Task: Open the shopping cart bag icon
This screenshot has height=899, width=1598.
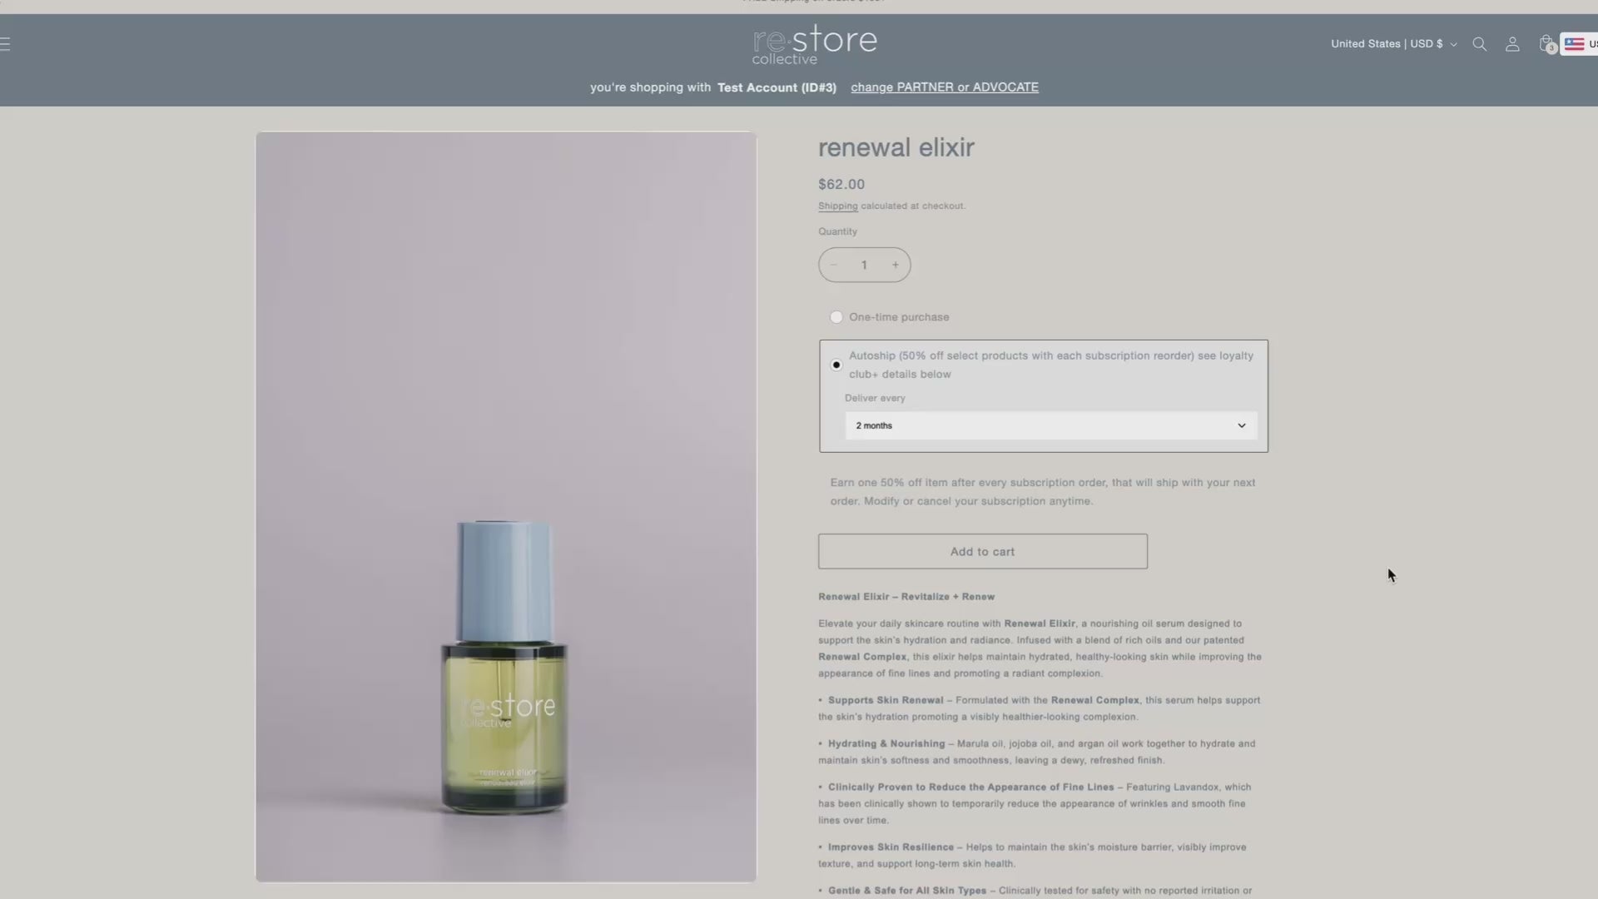Action: click(1546, 44)
